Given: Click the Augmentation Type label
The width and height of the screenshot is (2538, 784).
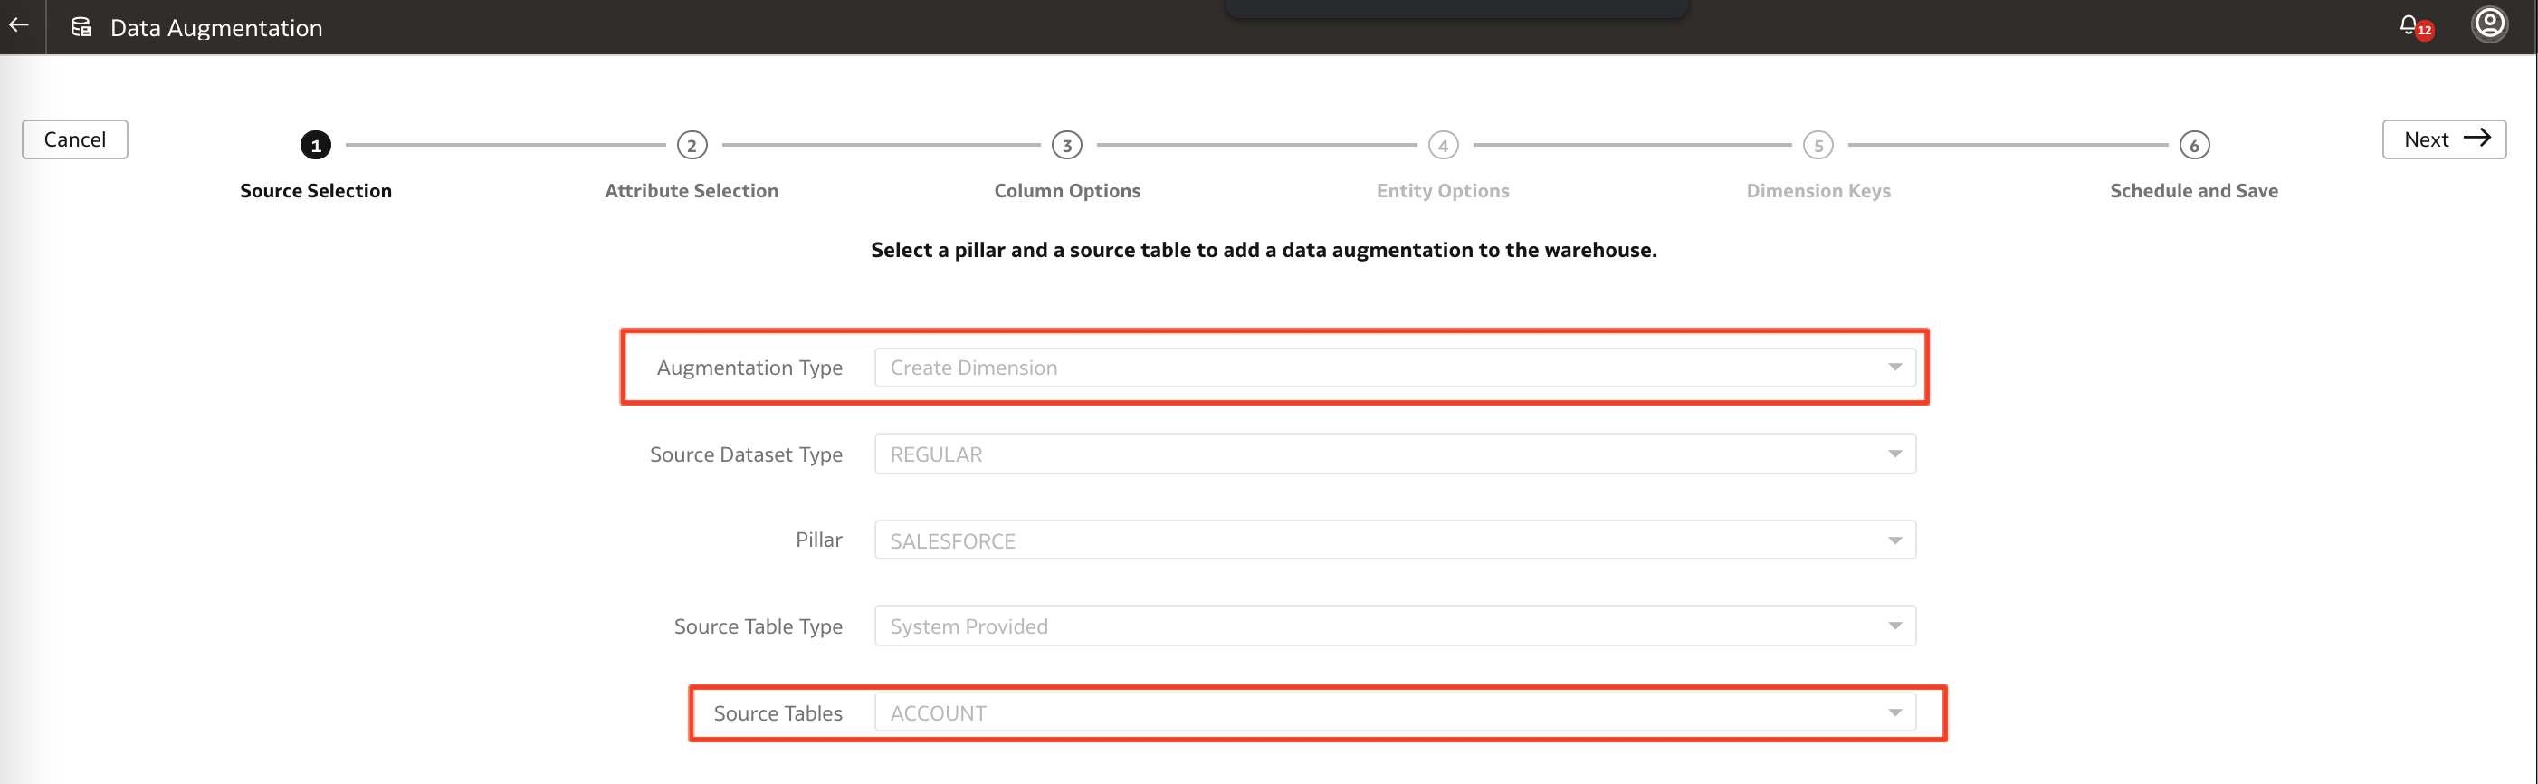Looking at the screenshot, I should pos(749,368).
